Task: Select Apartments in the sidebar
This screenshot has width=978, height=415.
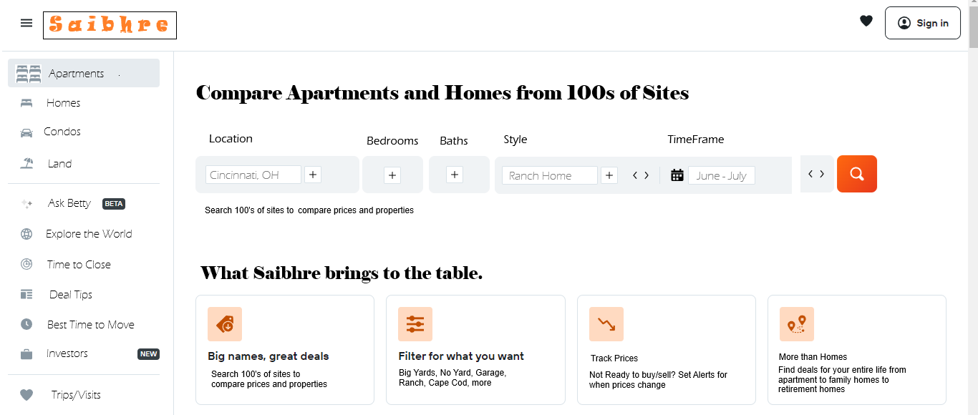Action: tap(84, 73)
